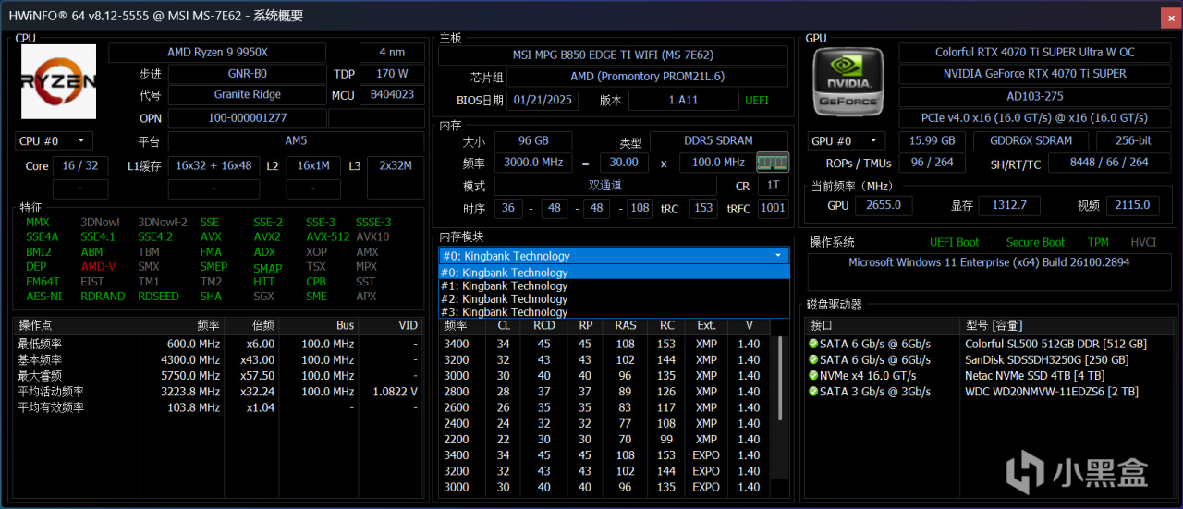1183x509 pixels.
Task: Click the Granite Ridge codename field
Action: click(247, 94)
